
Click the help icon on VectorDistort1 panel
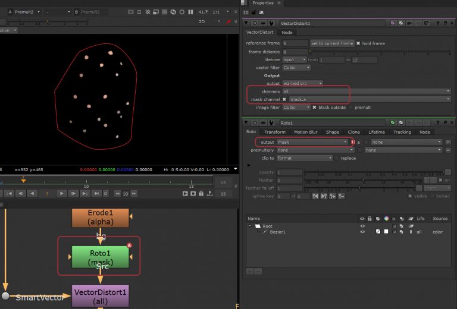tap(437, 23)
